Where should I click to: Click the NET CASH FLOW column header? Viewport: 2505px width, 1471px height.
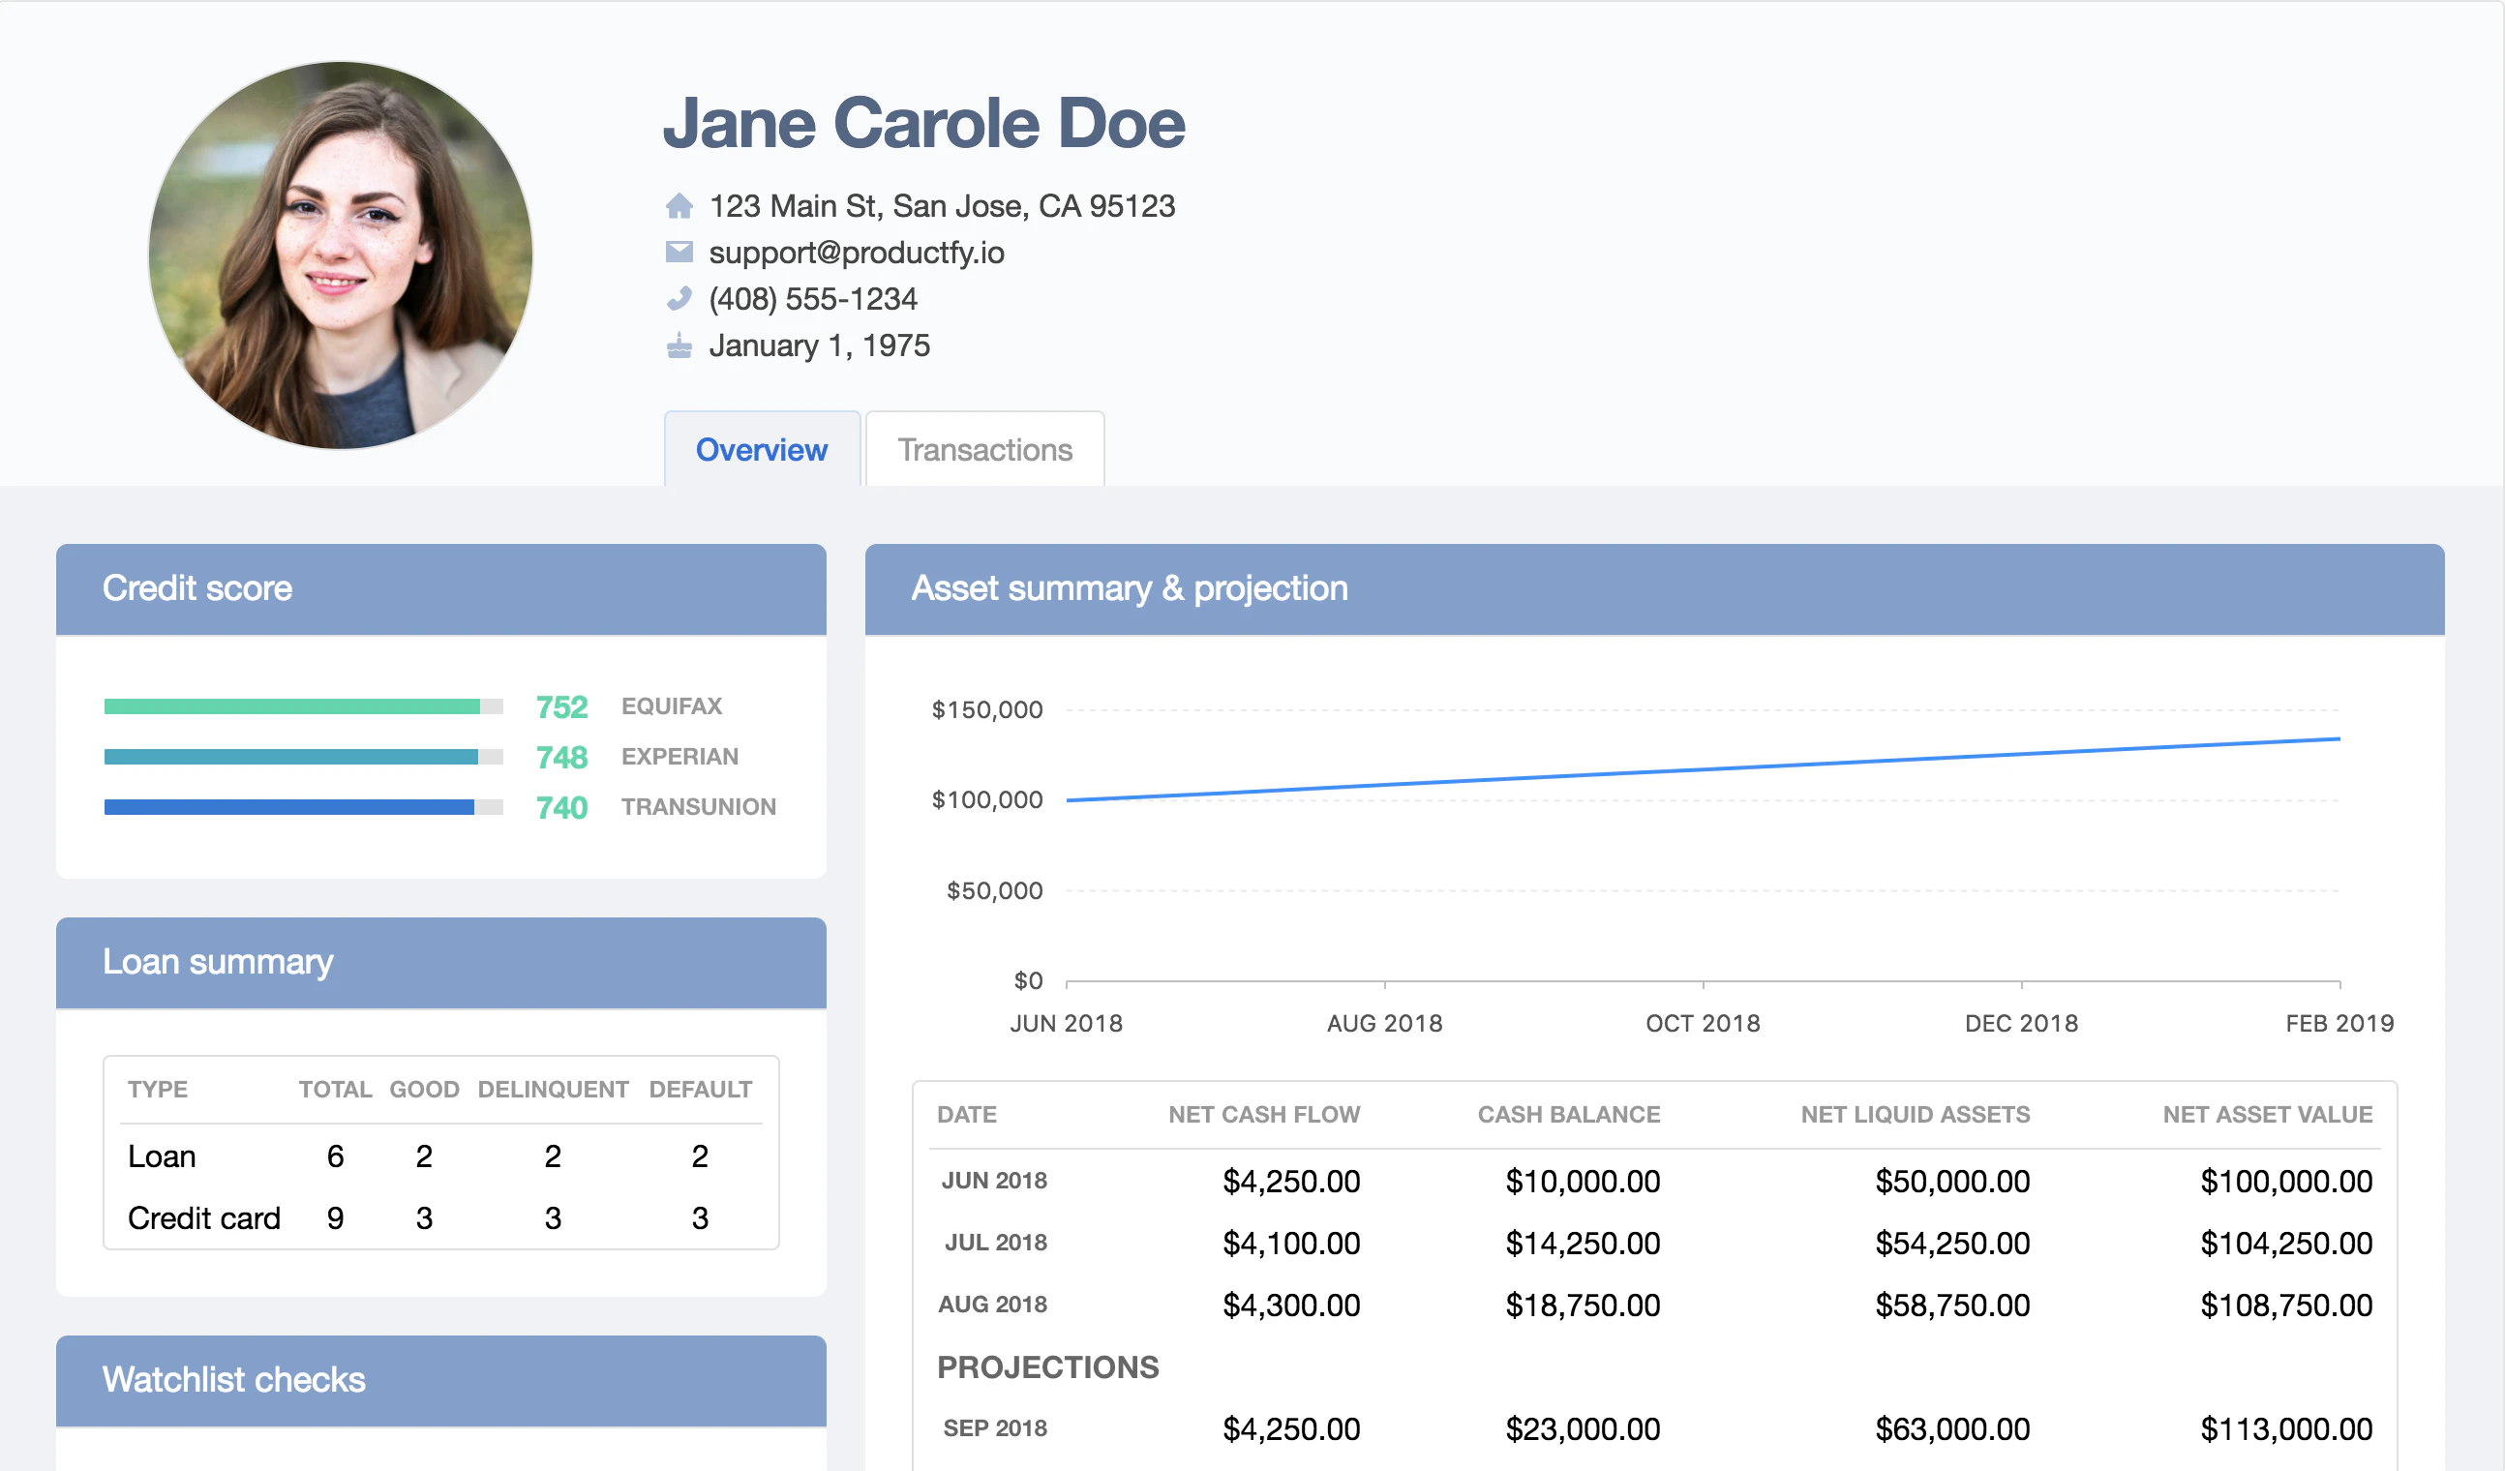(1263, 1114)
